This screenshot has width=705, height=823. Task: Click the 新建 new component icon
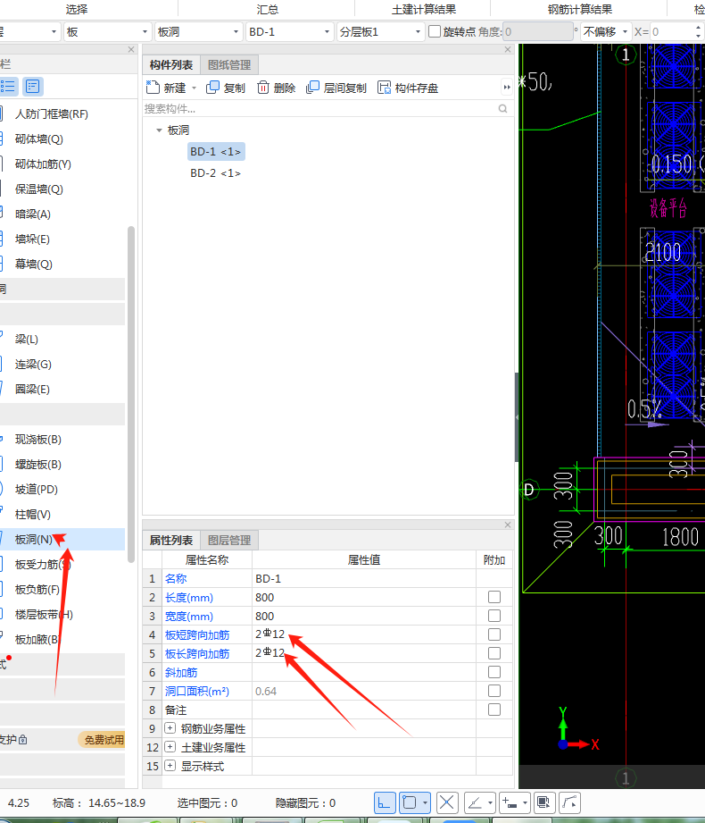(153, 88)
